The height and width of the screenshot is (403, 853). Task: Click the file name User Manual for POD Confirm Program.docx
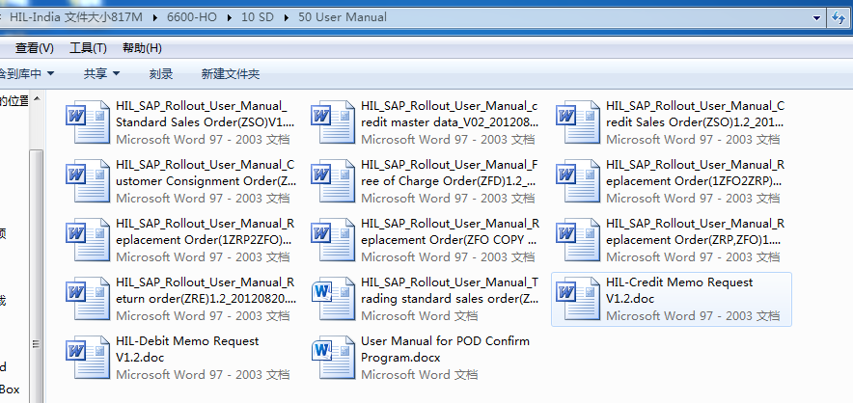tap(445, 349)
